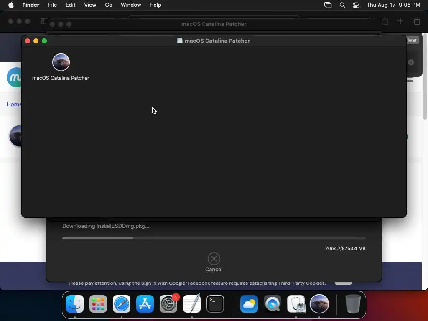The image size is (428, 321).
Task: Click Safari's new tab plus button
Action: pos(400,21)
